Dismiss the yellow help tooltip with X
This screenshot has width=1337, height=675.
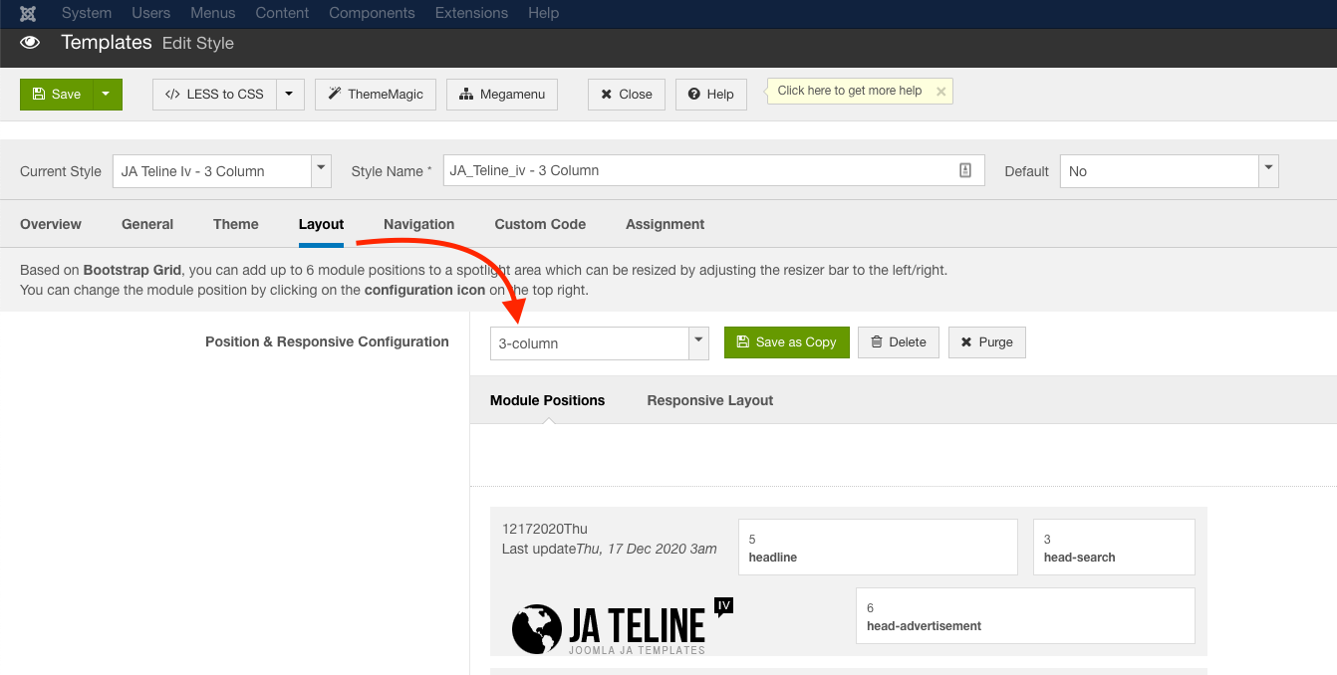pos(940,91)
